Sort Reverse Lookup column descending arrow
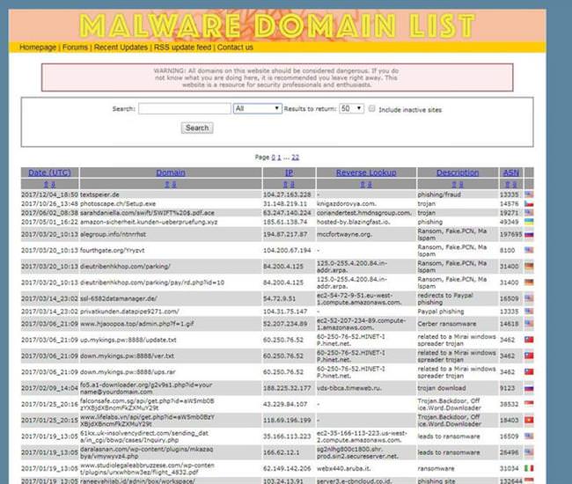 370,184
